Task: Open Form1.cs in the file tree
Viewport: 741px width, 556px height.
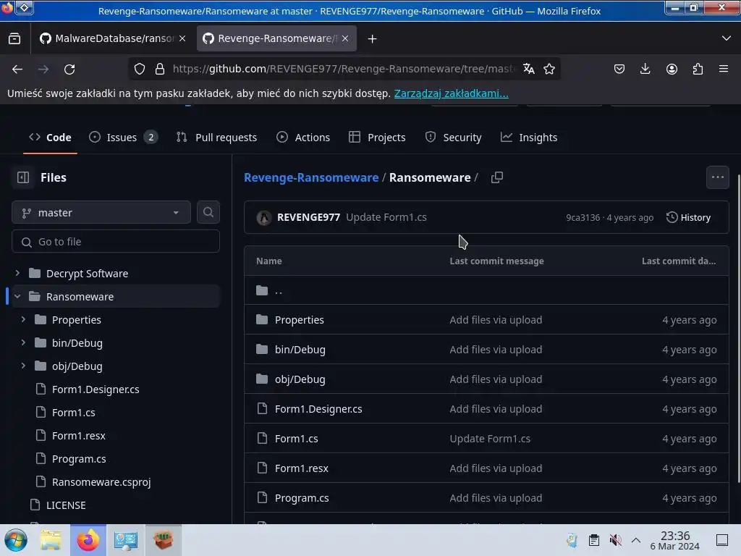Action: 73,412
